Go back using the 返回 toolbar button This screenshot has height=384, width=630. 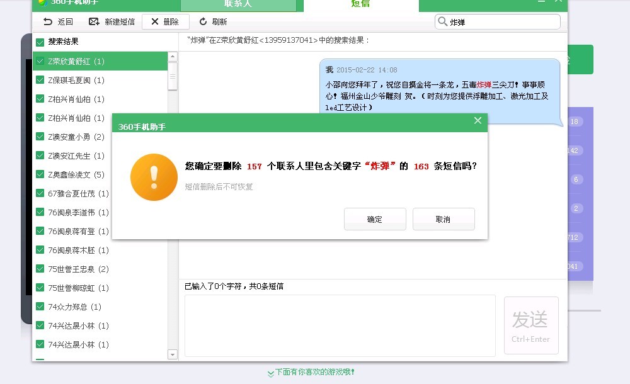[58, 21]
